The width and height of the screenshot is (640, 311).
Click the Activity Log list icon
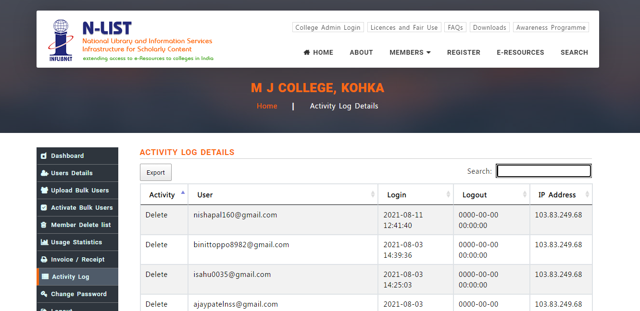(x=45, y=277)
